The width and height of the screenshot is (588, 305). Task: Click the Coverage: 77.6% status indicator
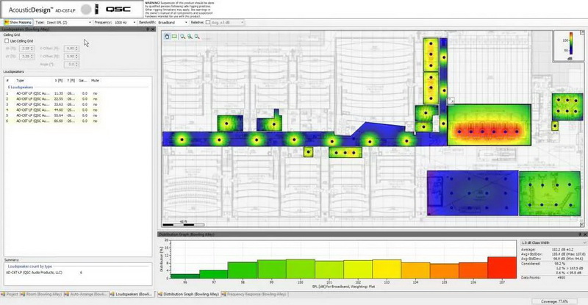(x=554, y=301)
